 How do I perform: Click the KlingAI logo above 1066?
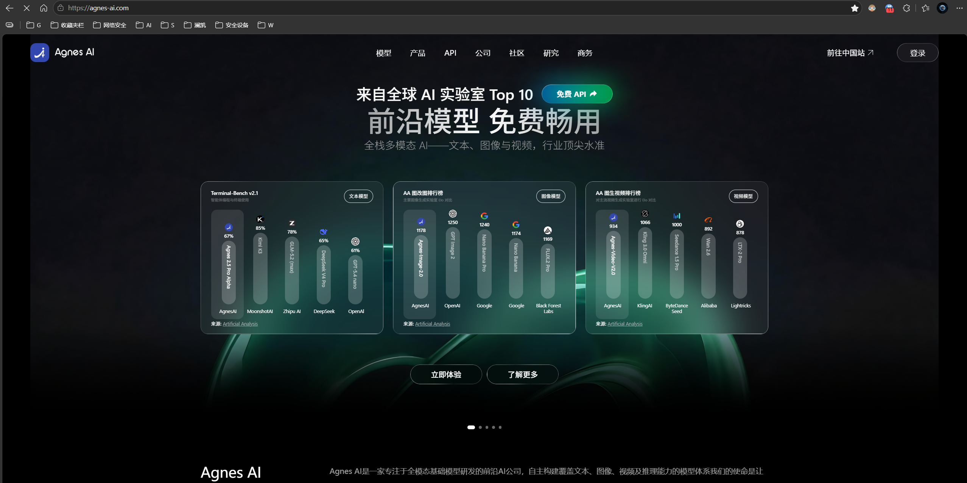click(645, 213)
